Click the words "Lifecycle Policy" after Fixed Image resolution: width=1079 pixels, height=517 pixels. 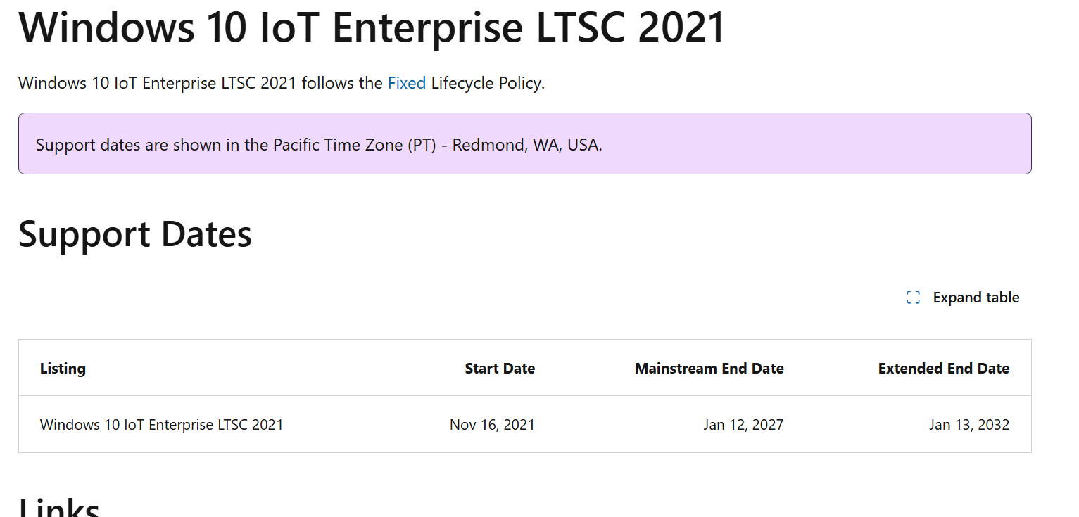point(486,83)
